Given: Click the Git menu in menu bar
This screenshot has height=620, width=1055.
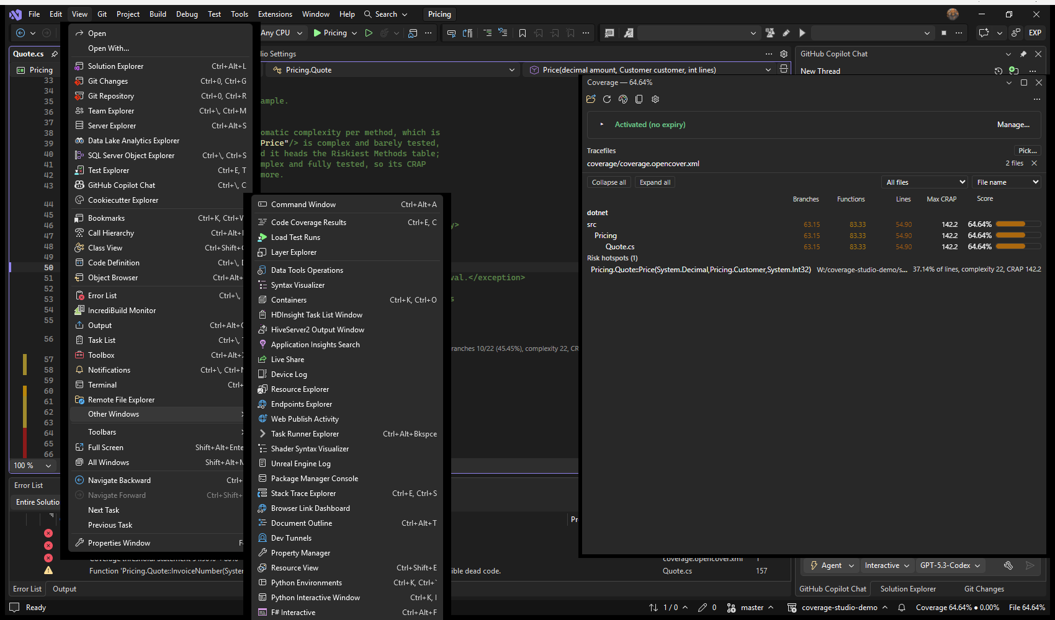Looking at the screenshot, I should [102, 14].
